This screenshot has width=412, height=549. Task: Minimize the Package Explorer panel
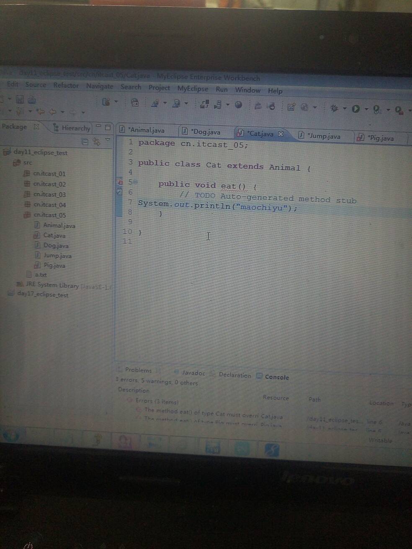[x=98, y=126]
